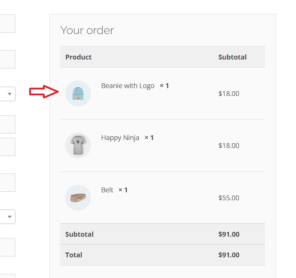Click the Belt quantity × 1 label
The height and width of the screenshot is (278, 296).
tap(123, 190)
